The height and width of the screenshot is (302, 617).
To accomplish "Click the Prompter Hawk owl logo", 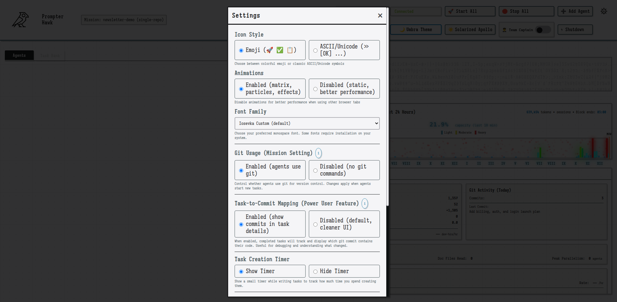I will click(20, 20).
